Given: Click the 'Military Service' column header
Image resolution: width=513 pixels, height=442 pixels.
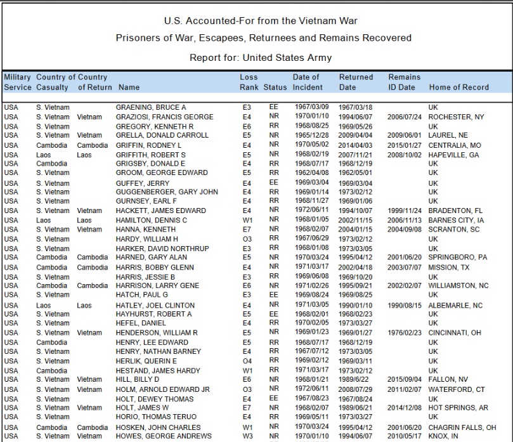Looking at the screenshot, I should (17, 82).
